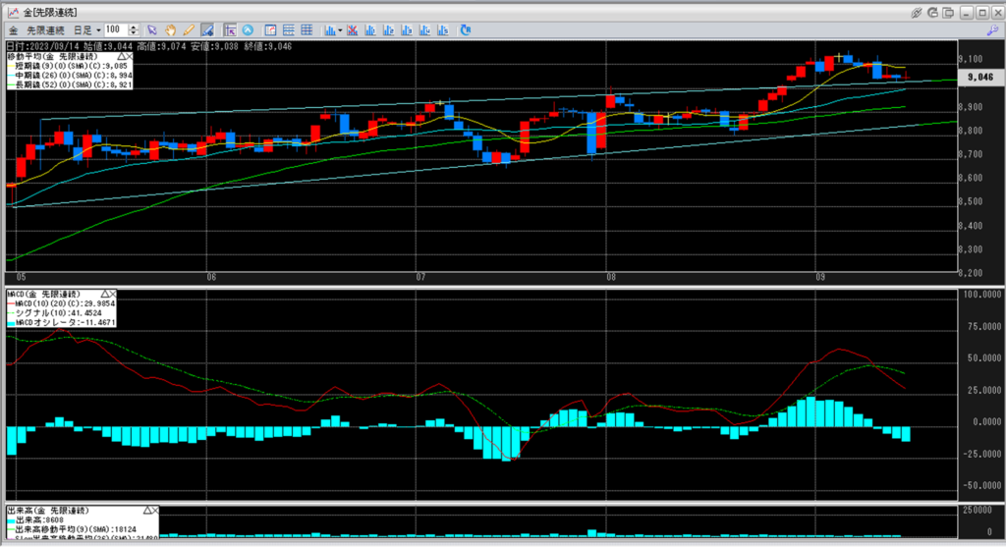The image size is (1006, 547).
Task: Click the bar count field showing 100
Action: [x=116, y=29]
